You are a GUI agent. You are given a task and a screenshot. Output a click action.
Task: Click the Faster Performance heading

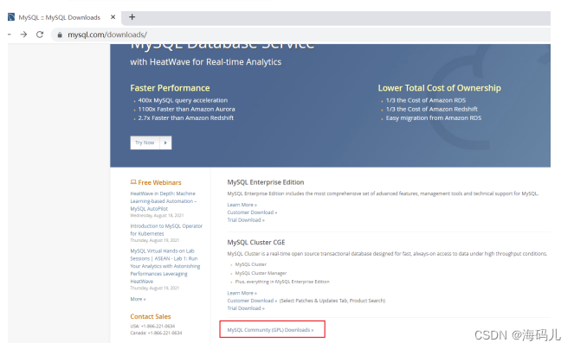click(170, 88)
